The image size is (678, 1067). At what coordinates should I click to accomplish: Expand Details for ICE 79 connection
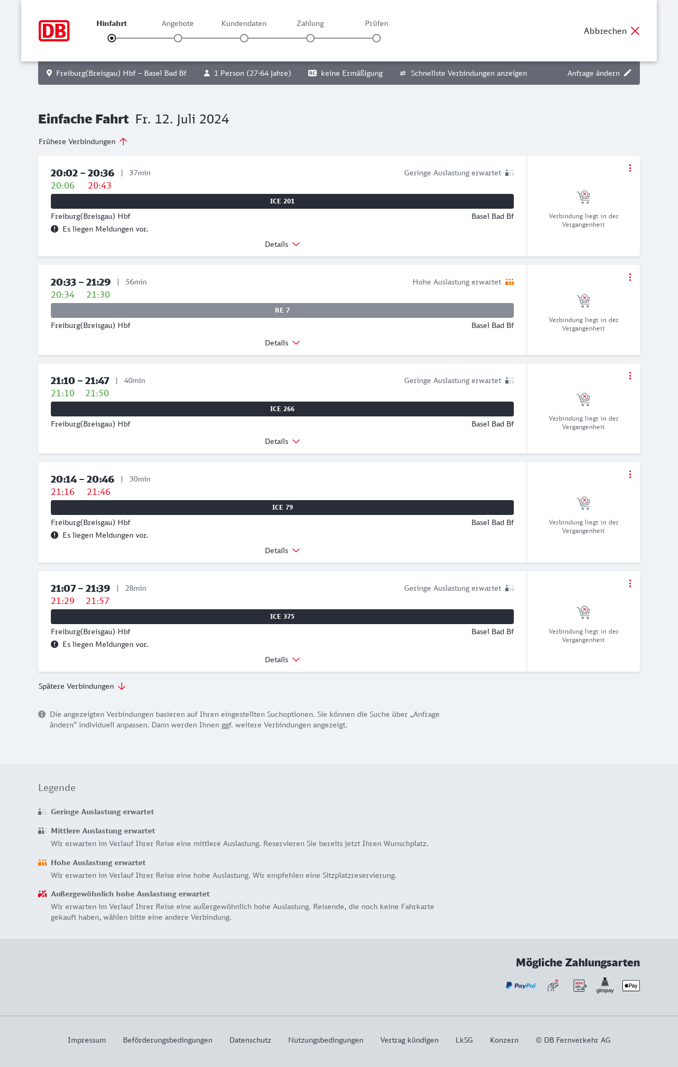(x=282, y=550)
